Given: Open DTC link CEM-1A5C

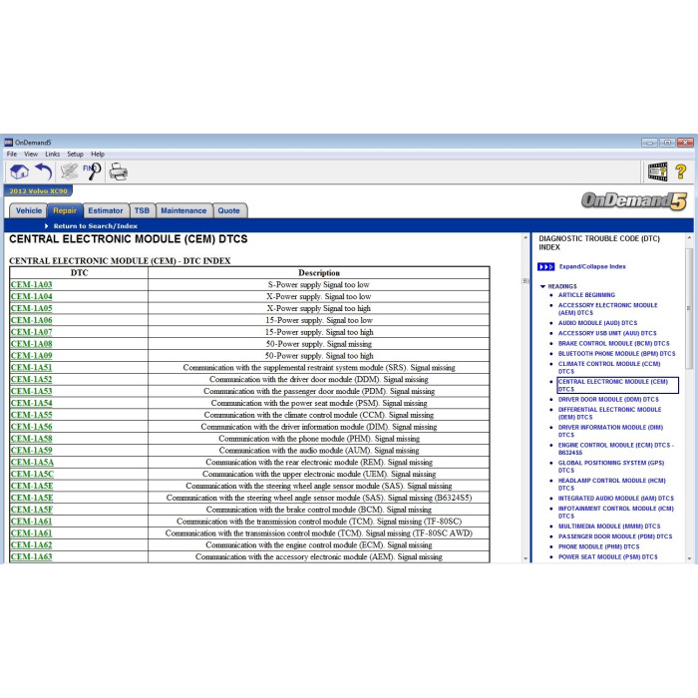Looking at the screenshot, I should pyautogui.click(x=32, y=474).
